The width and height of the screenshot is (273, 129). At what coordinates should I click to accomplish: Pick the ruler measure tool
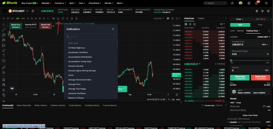click(x=4, y=67)
